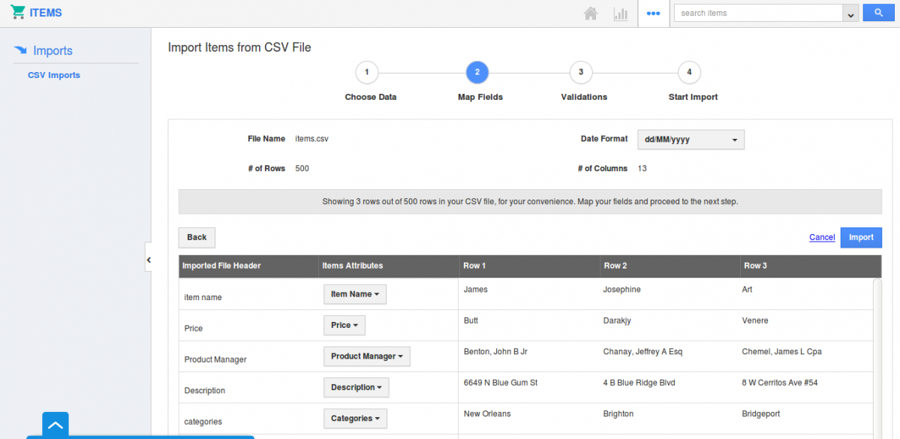Image resolution: width=900 pixels, height=439 pixels.
Task: Open the Categories attribute dropdown
Action: (354, 419)
